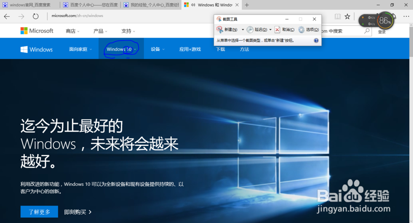Click the search magnifier icon
The image size is (413, 223).
(367, 31)
